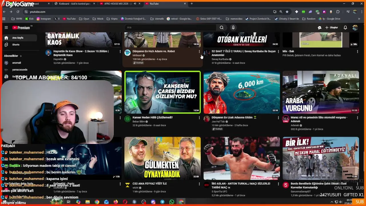Viewport: 366px width, 206px height.
Task: Open Telegram from the taskbar
Action: (162, 202)
